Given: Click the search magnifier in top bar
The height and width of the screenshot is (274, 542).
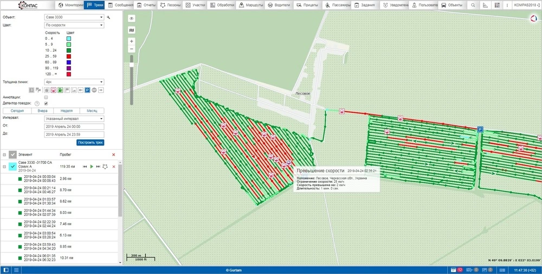Looking at the screenshot, I should 472,5.
